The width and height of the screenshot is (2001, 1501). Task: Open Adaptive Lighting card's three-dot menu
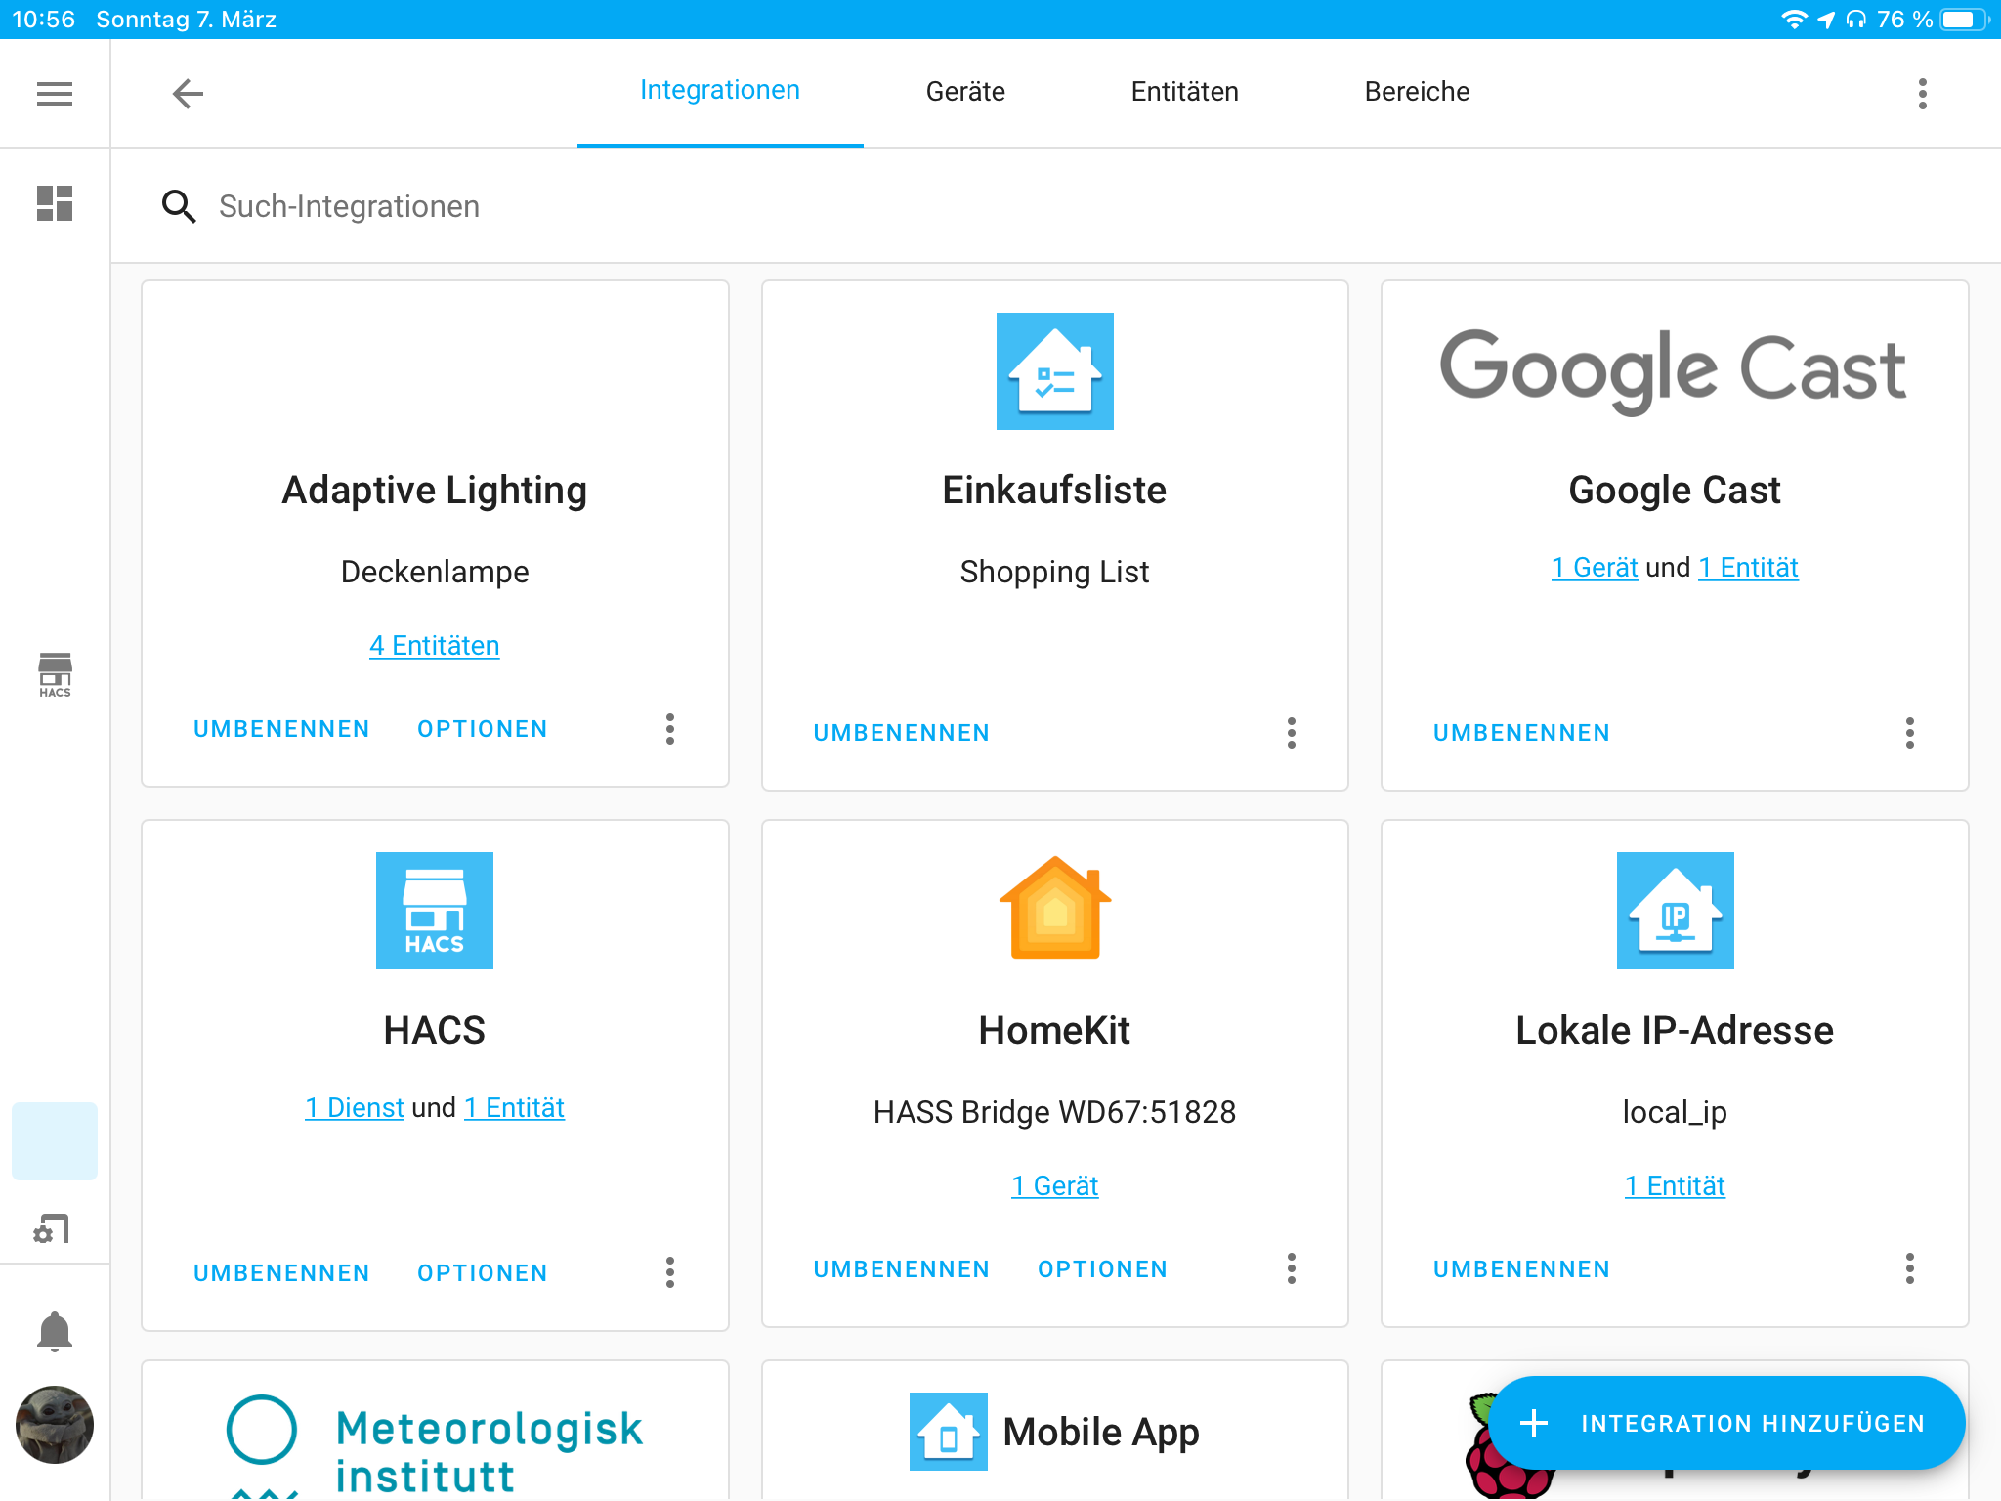(669, 729)
